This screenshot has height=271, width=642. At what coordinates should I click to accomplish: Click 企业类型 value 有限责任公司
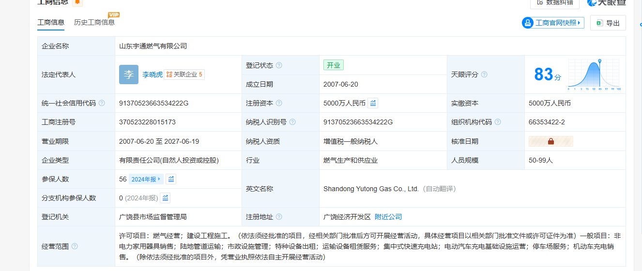[x=169, y=160]
